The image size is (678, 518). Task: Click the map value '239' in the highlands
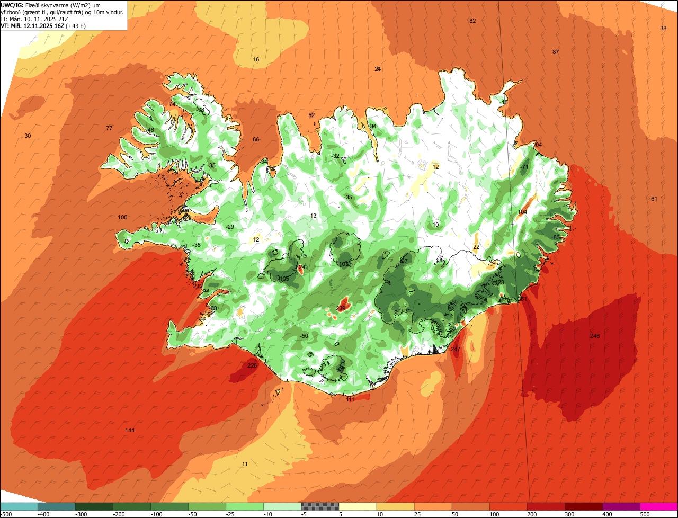point(341,308)
